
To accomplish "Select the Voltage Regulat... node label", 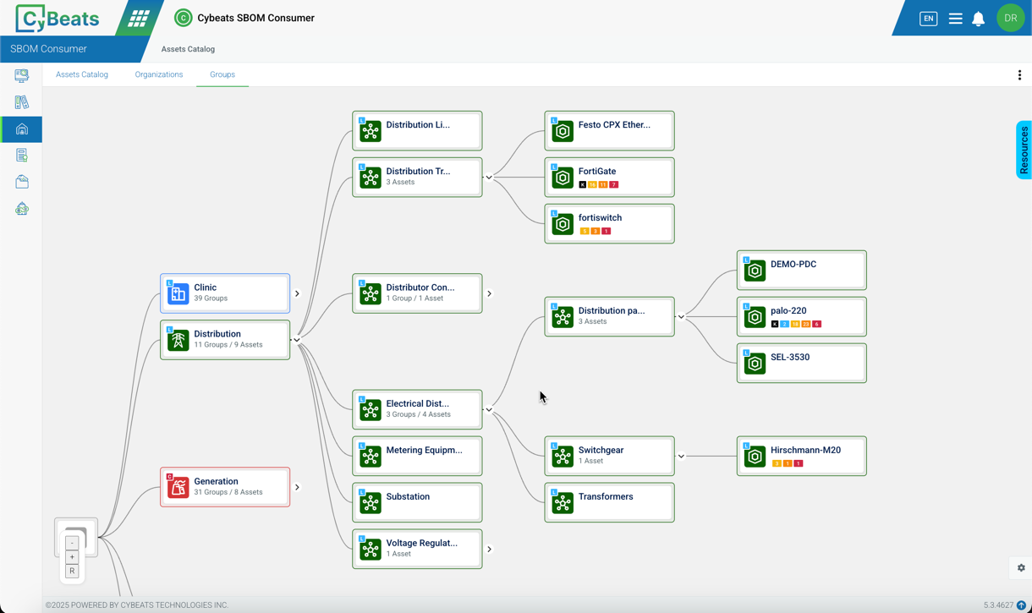I will tap(422, 543).
